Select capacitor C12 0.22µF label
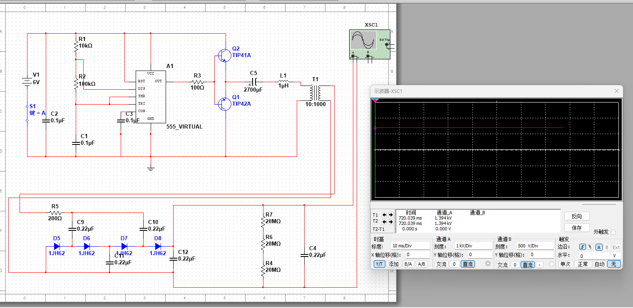This screenshot has height=308, width=633. tap(186, 255)
